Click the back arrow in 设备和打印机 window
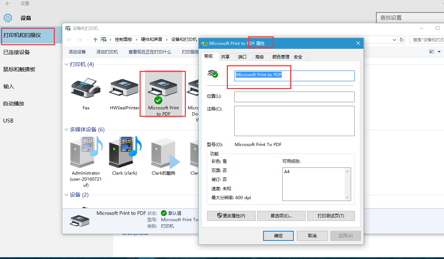This screenshot has width=444, height=259. [x=70, y=40]
